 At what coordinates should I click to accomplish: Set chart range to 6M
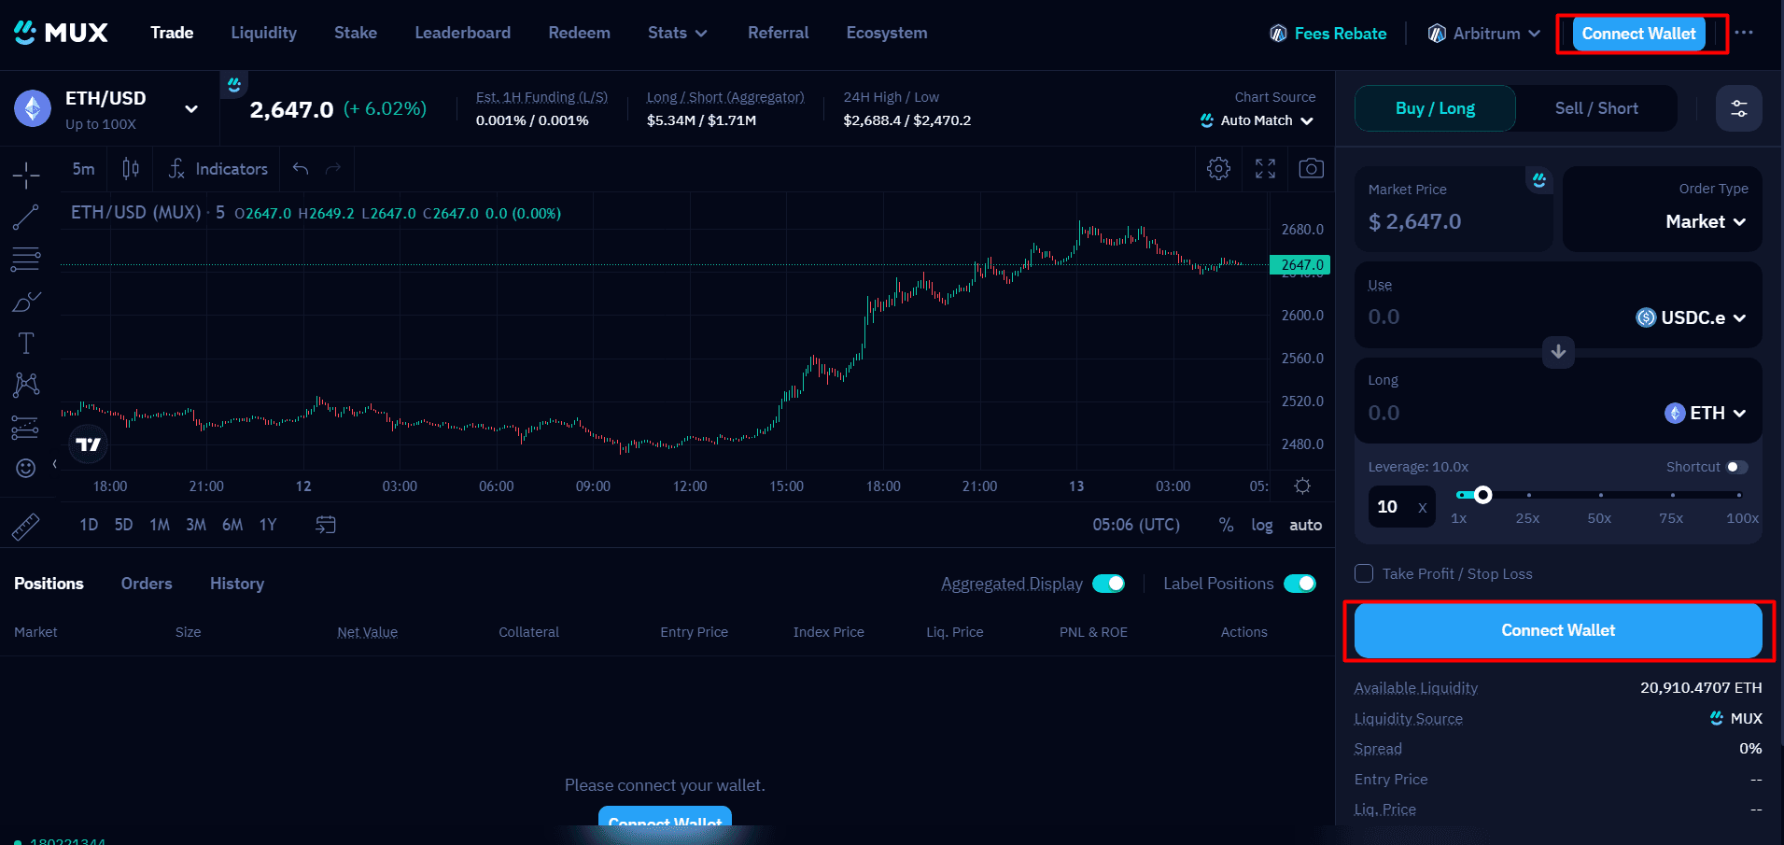click(232, 525)
